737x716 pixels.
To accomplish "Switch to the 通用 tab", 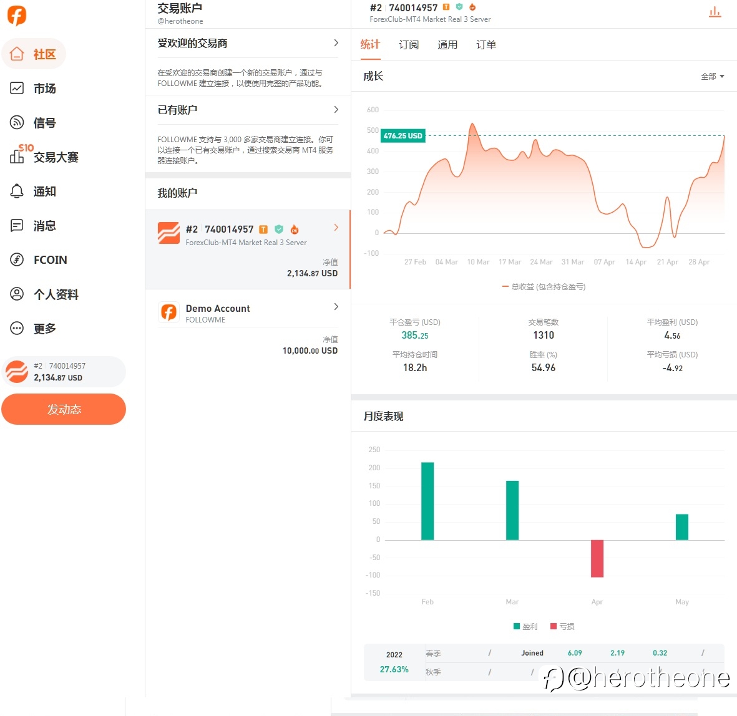I will click(447, 45).
